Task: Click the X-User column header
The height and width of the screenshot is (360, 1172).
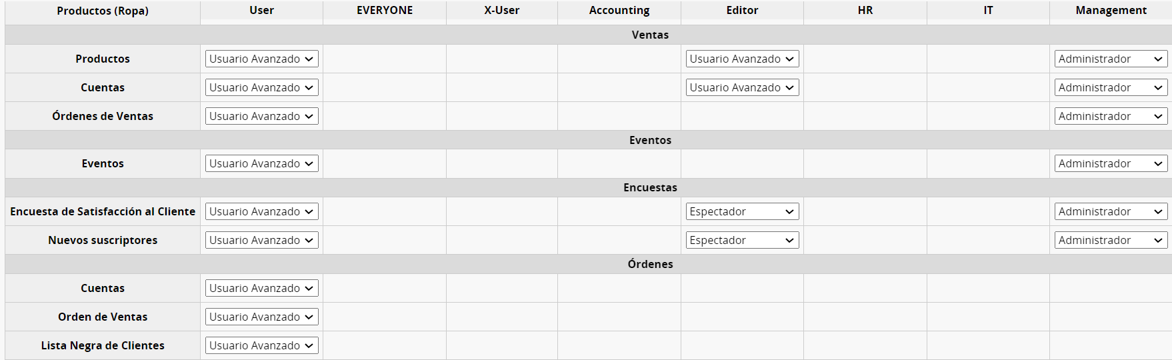Action: pyautogui.click(x=502, y=10)
